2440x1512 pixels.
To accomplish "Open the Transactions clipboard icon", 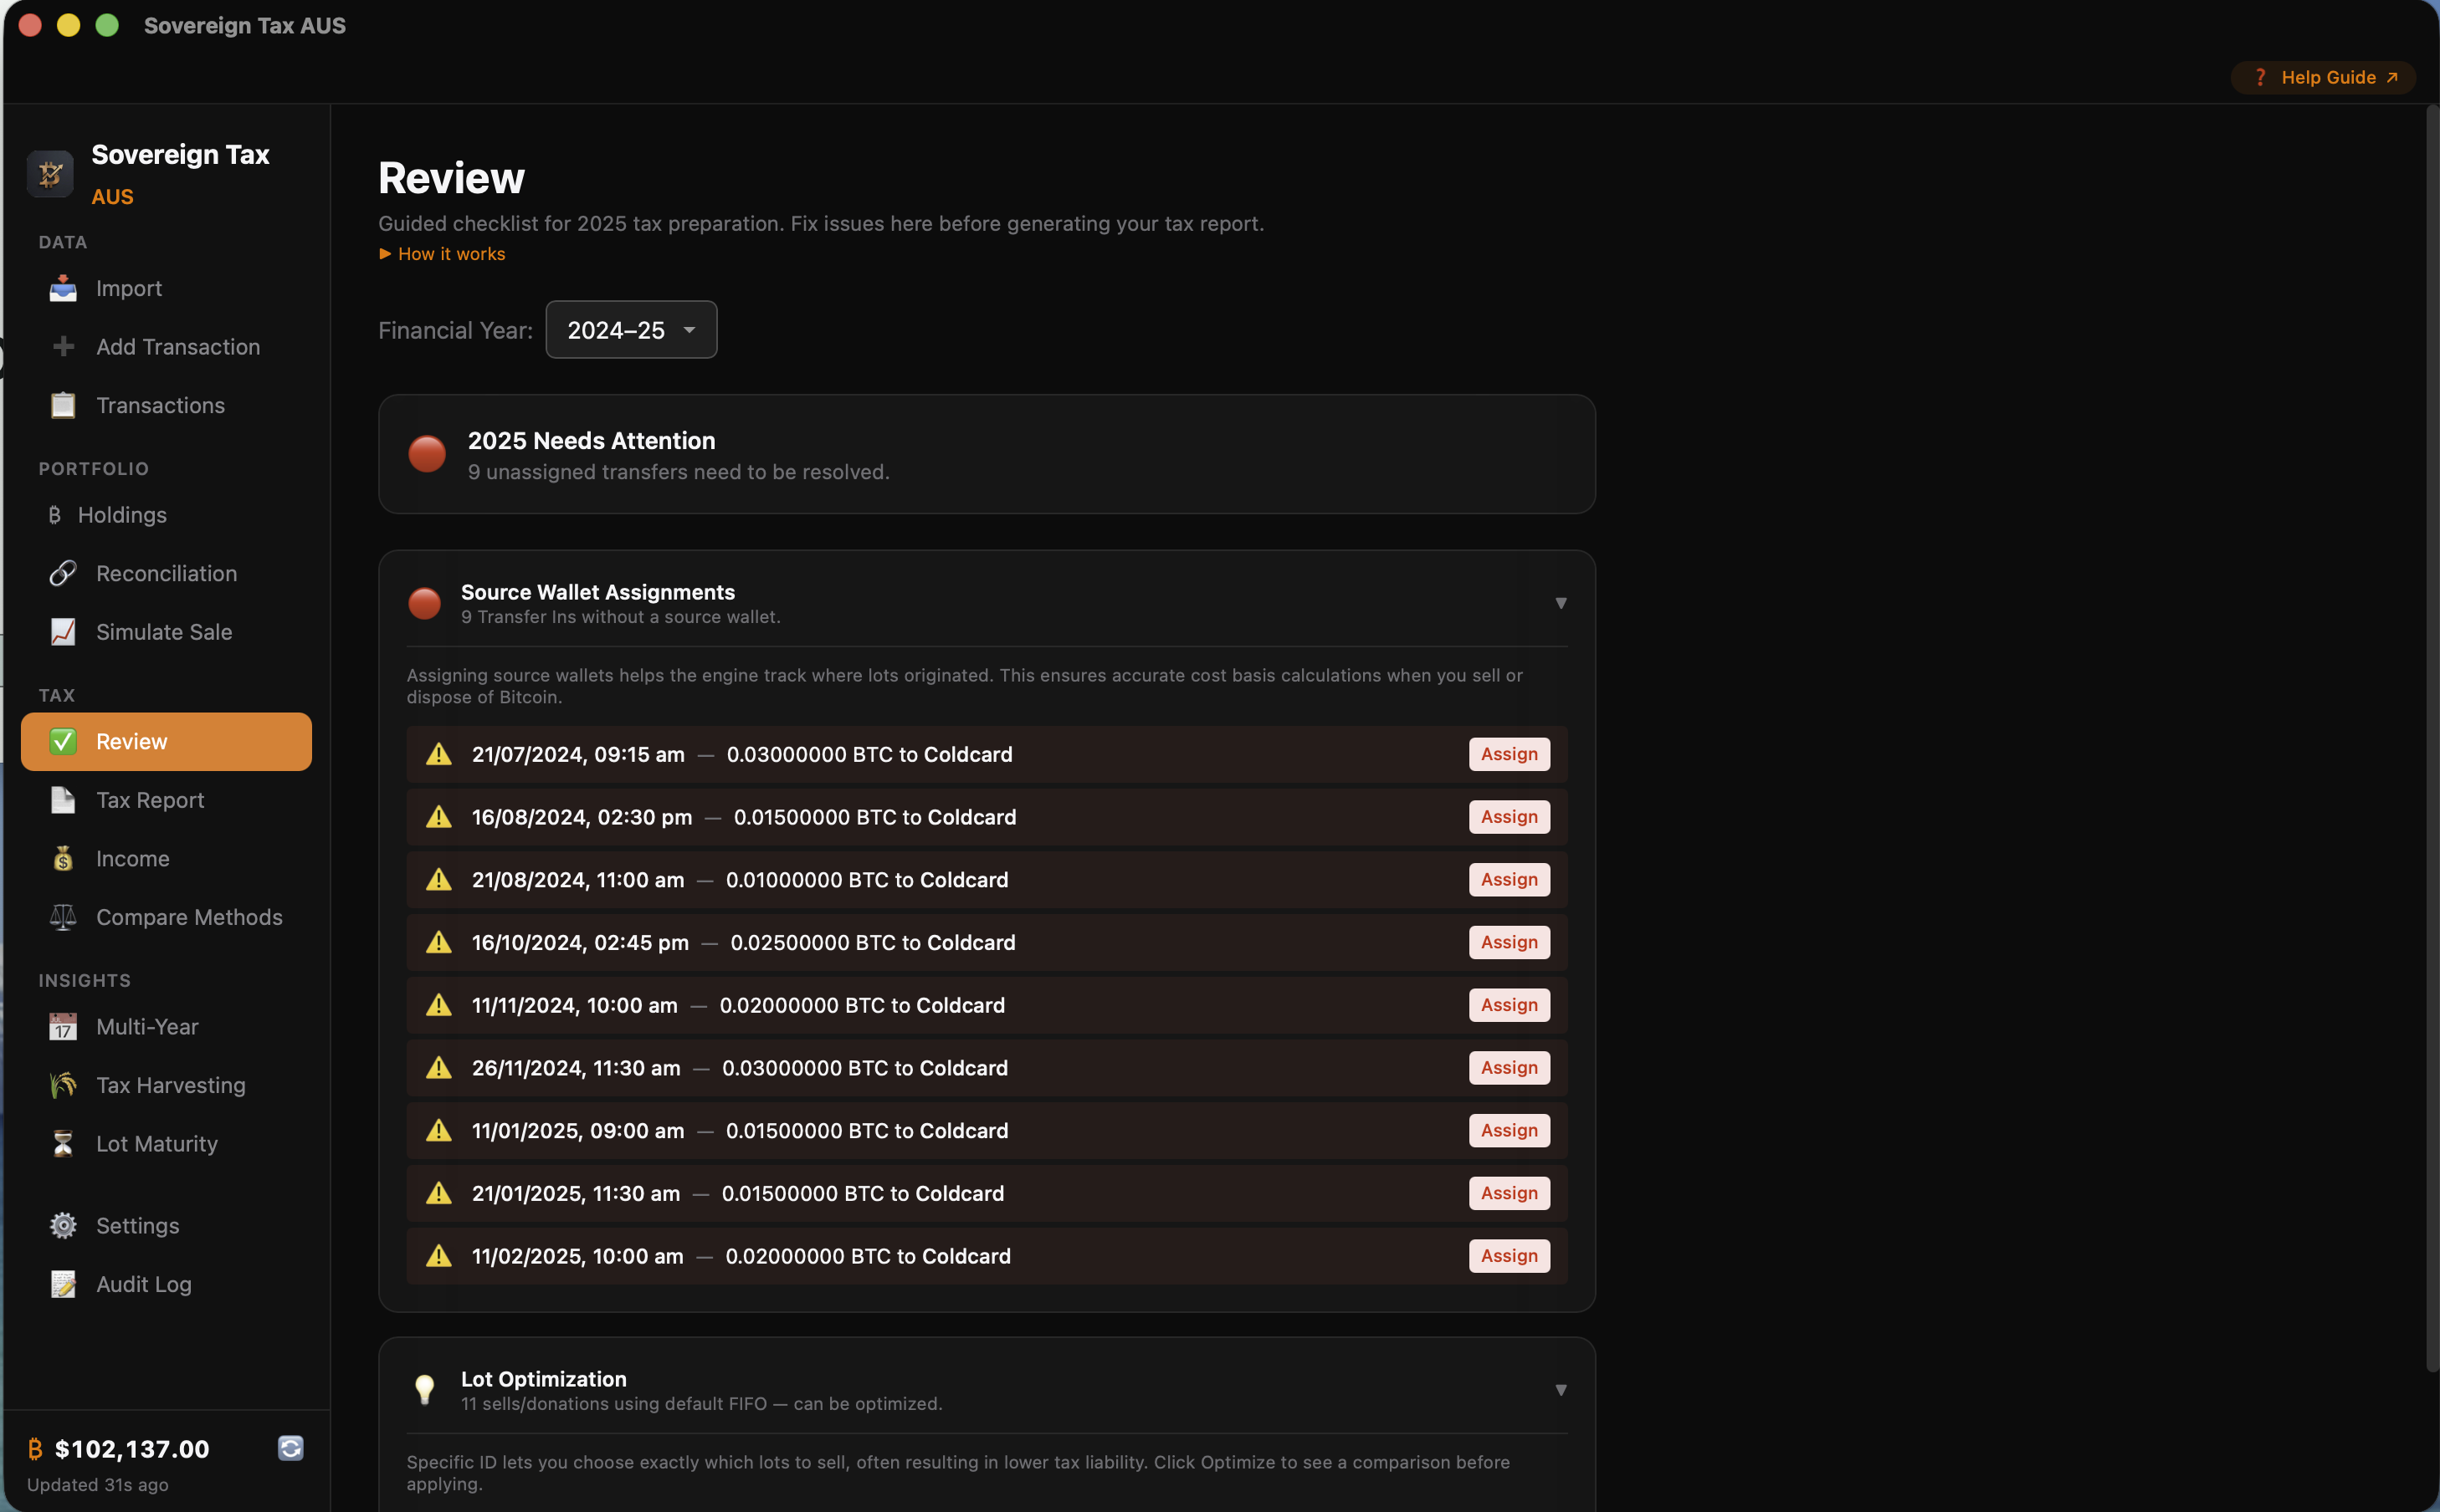I will [63, 405].
